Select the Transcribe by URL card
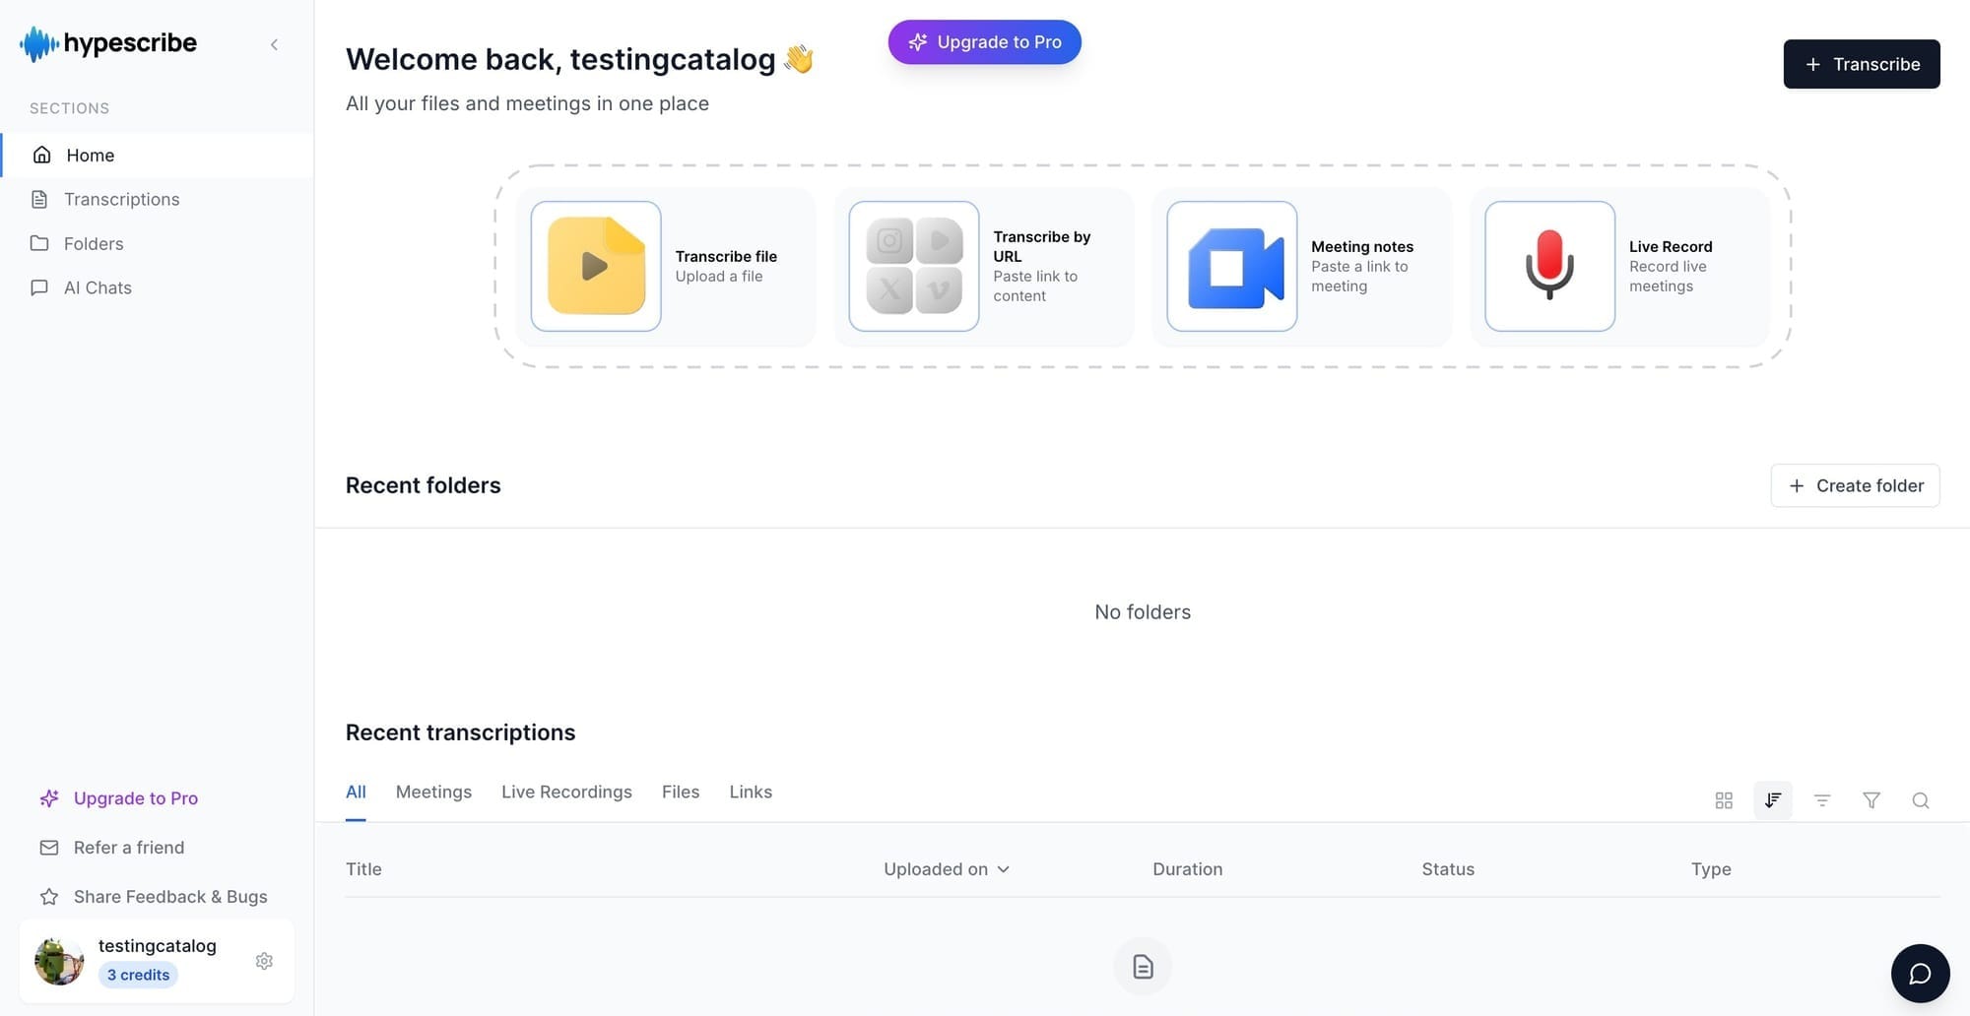 983,267
